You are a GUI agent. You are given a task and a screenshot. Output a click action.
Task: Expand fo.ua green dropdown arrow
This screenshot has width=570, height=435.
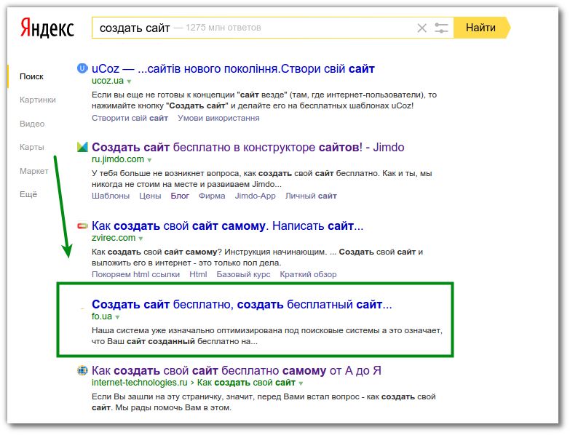point(117,317)
